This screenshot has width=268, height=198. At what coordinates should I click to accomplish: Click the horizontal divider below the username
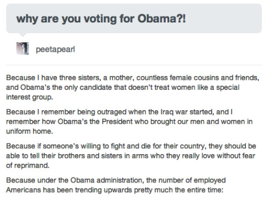pyautogui.click(x=134, y=65)
